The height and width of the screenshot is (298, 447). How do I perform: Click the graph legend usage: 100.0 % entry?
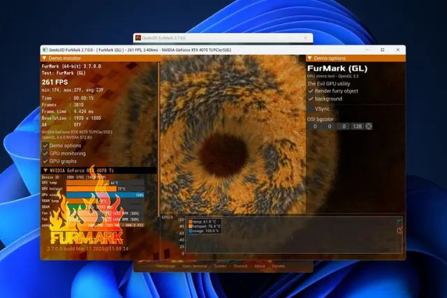[x=203, y=231]
